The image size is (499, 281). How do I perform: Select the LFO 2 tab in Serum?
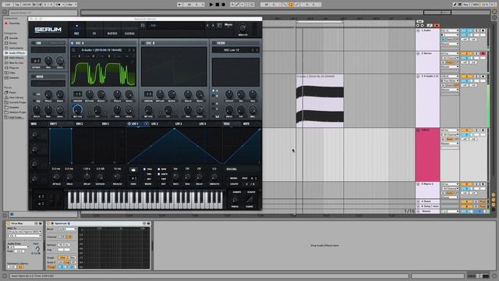[x=154, y=123]
